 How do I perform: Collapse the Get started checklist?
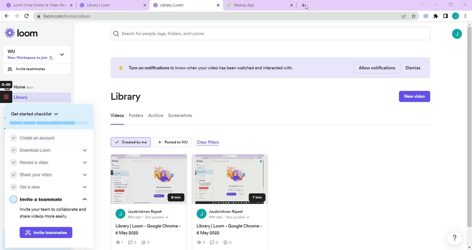point(56,114)
